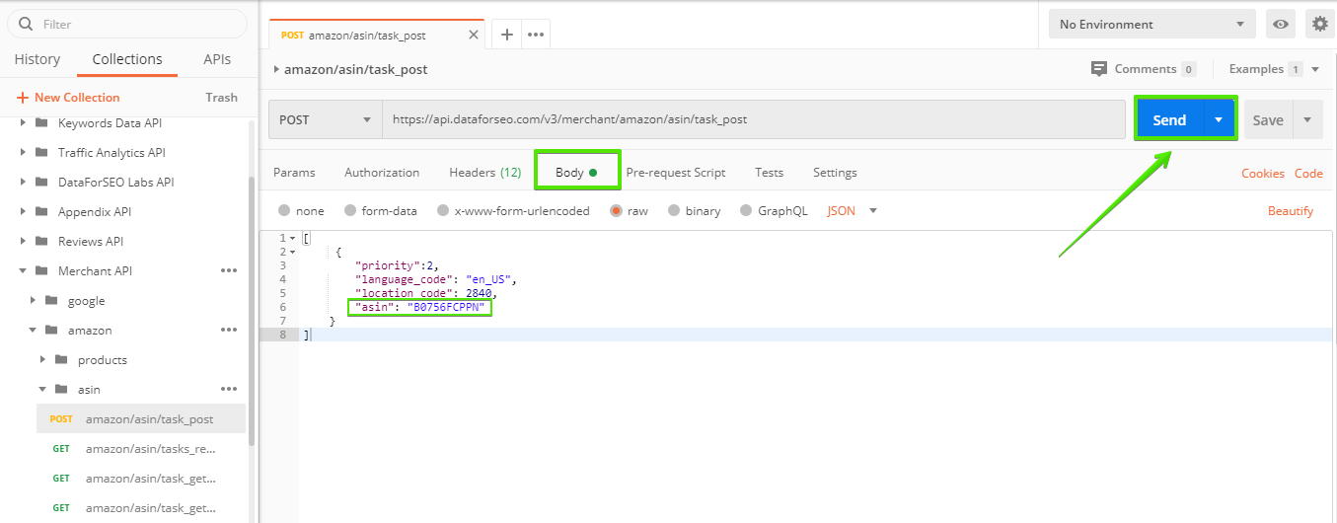Click the google folder icon

tap(51, 300)
